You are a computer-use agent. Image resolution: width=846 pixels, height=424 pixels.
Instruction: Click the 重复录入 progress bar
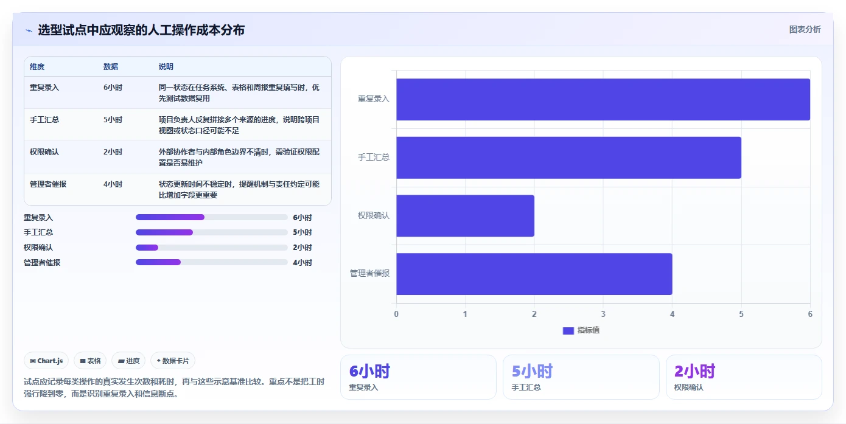212,217
